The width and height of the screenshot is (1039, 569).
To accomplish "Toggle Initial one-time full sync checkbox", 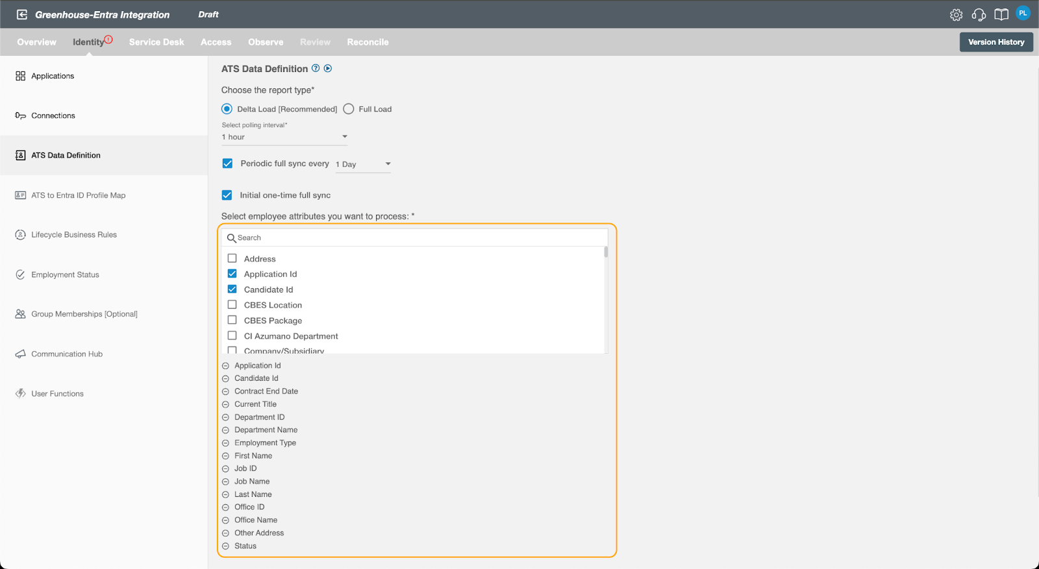I will click(227, 195).
